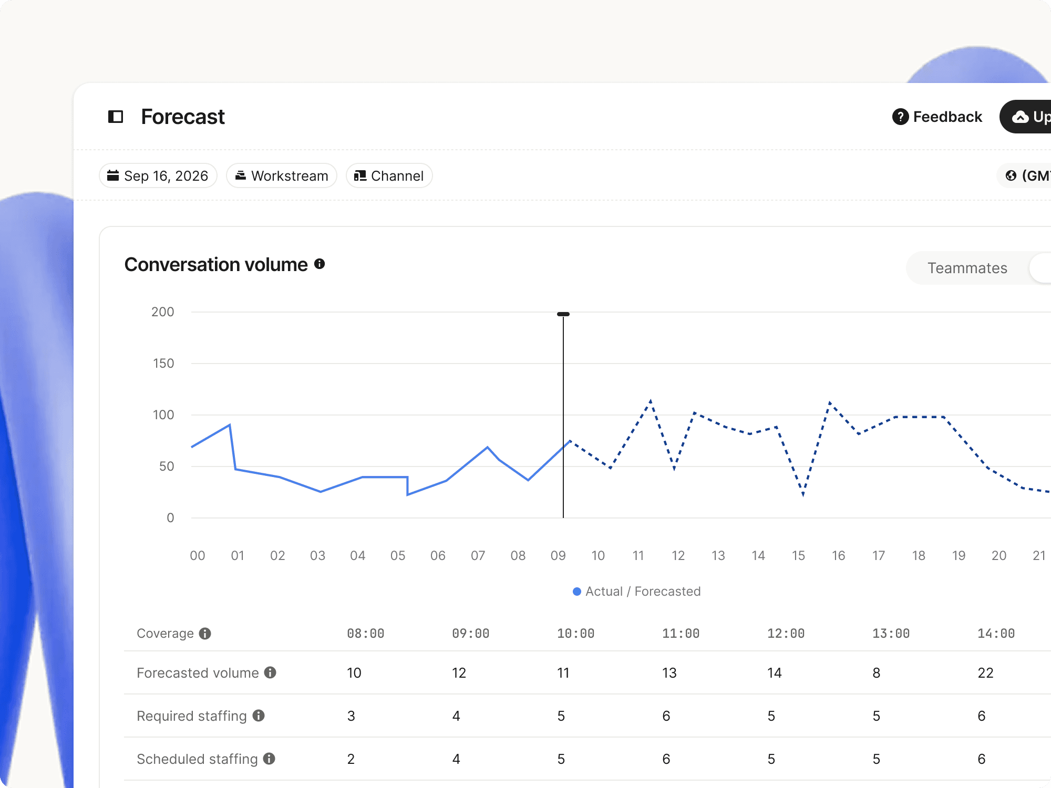This screenshot has height=788, width=1051.
Task: Click the forecast dip near hour 15
Action: [803, 494]
